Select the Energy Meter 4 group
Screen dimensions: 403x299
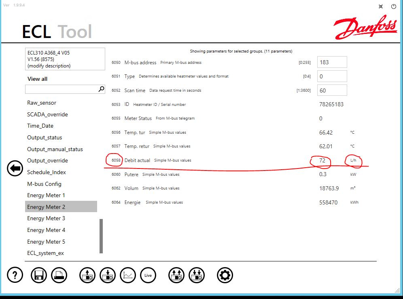46,230
